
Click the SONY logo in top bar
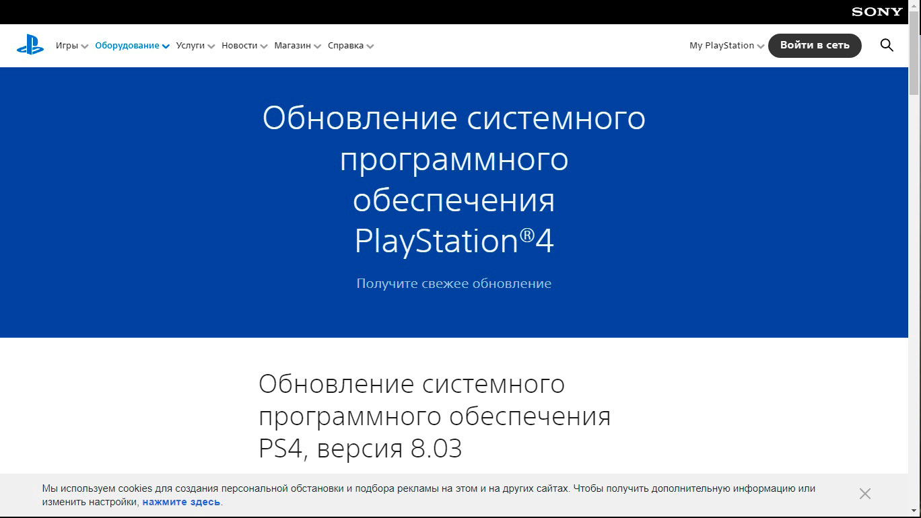point(877,11)
